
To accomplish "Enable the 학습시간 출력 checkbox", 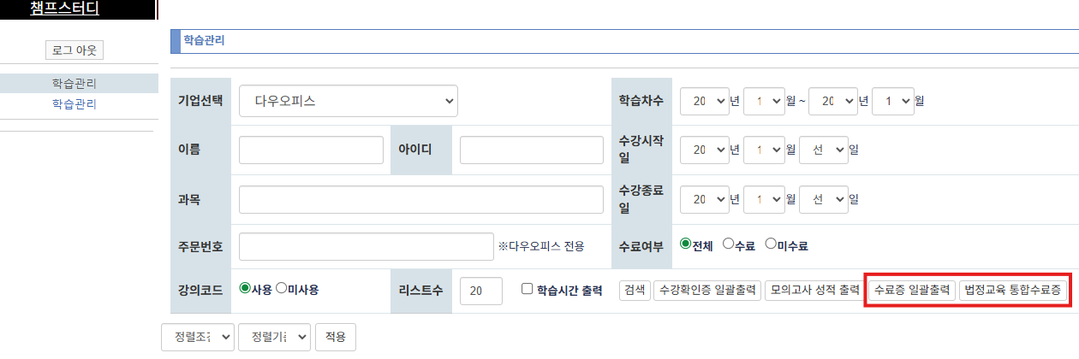I will pos(528,289).
